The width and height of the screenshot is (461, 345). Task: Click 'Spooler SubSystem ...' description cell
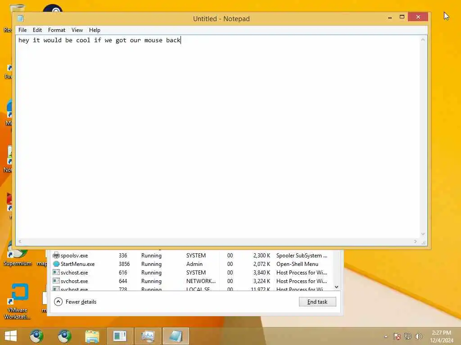tap(302, 256)
